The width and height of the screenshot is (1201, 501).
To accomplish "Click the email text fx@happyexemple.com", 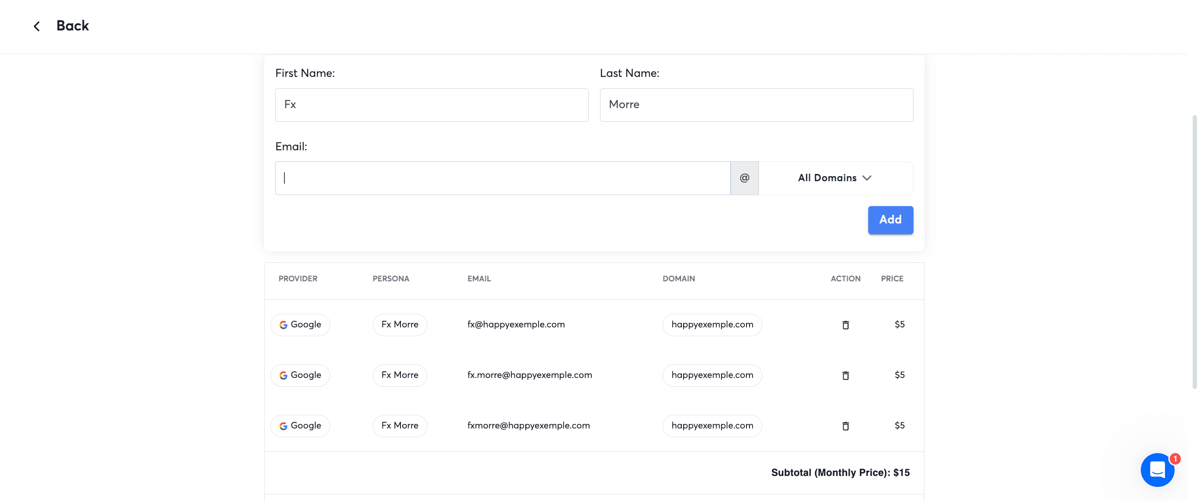I will coord(516,324).
